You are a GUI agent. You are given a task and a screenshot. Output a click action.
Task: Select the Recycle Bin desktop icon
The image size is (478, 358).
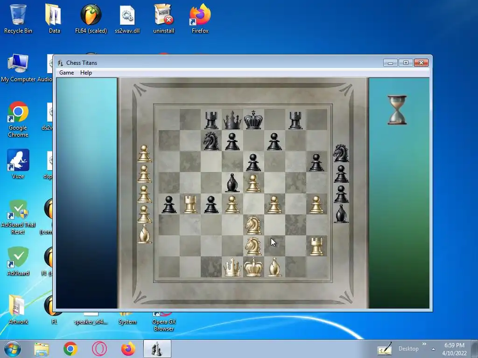pyautogui.click(x=18, y=18)
